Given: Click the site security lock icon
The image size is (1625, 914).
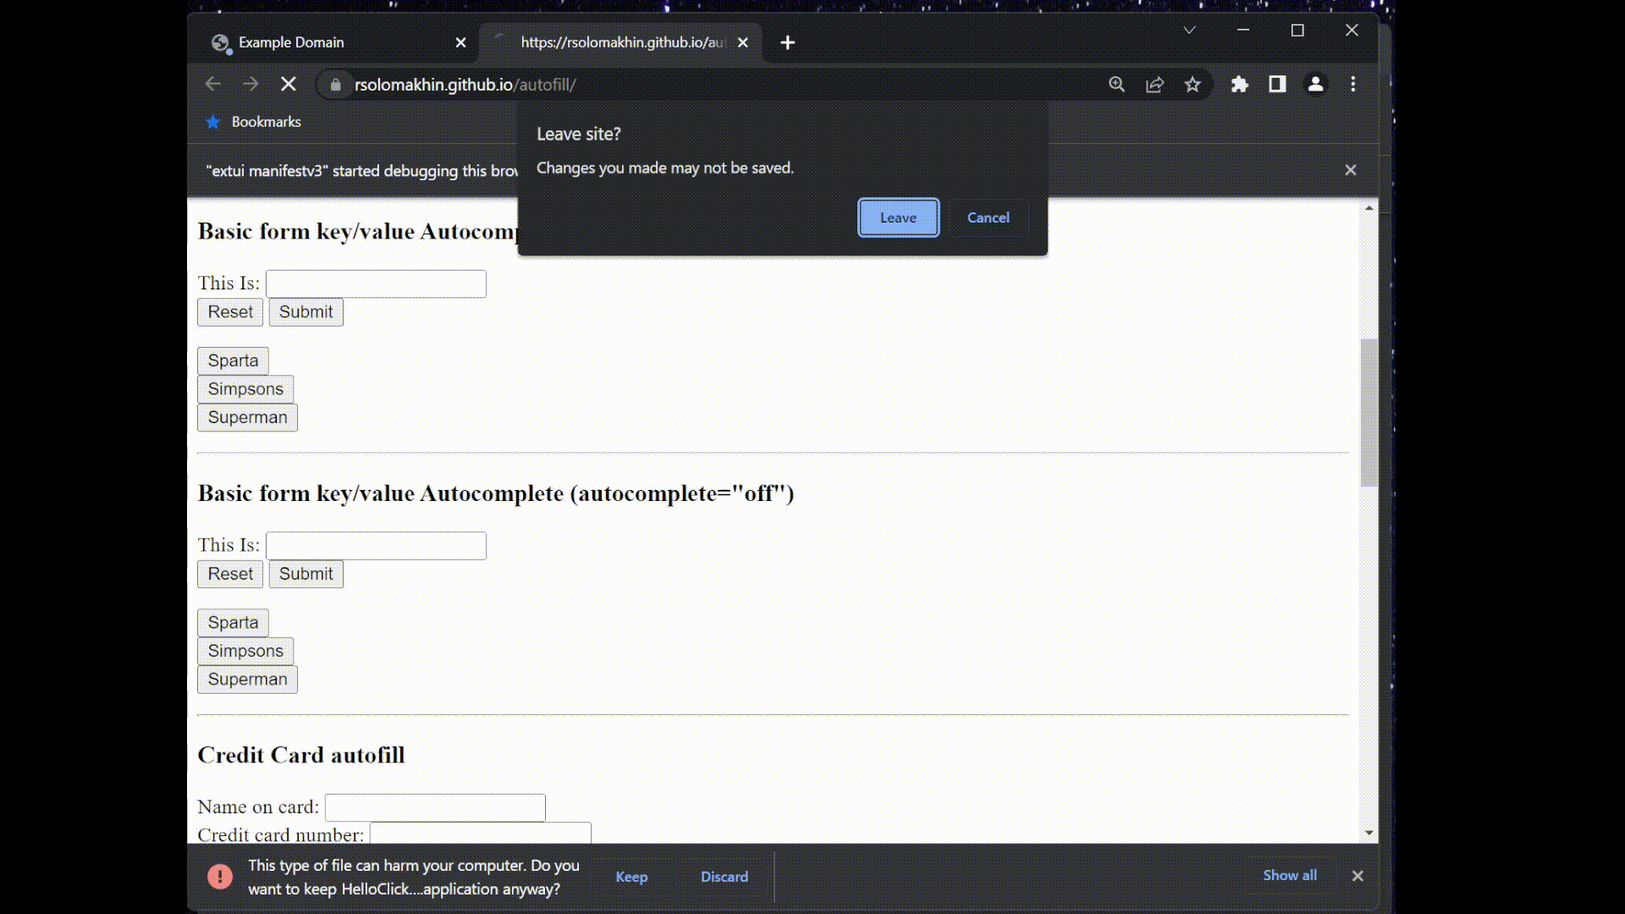Looking at the screenshot, I should (335, 85).
